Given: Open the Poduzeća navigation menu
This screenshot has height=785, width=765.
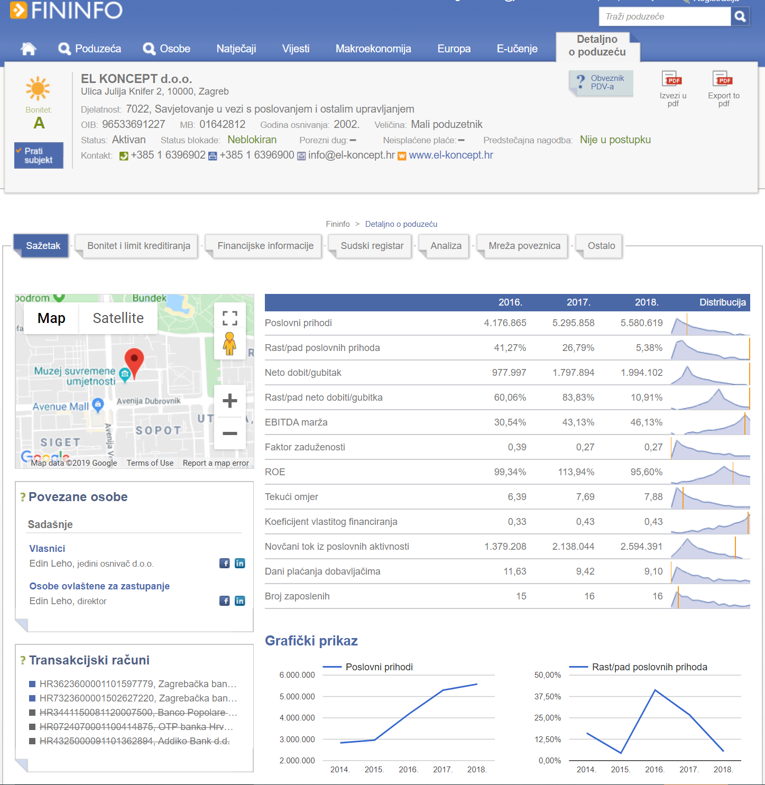Looking at the screenshot, I should click(x=90, y=49).
